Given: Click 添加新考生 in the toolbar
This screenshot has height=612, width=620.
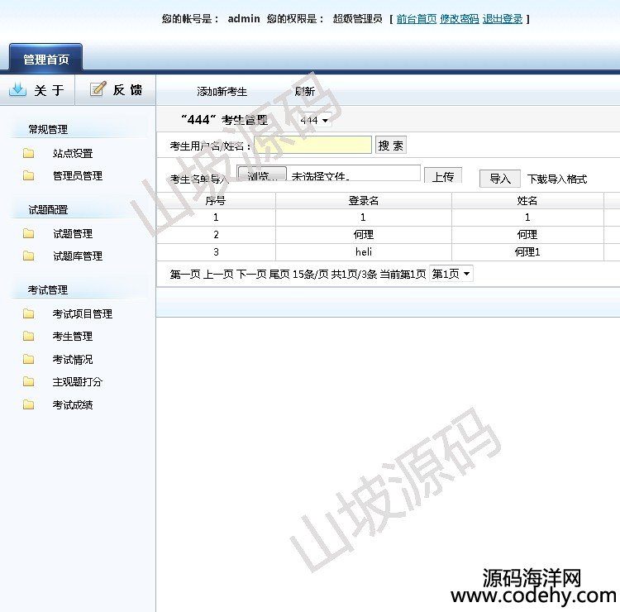Looking at the screenshot, I should point(222,91).
